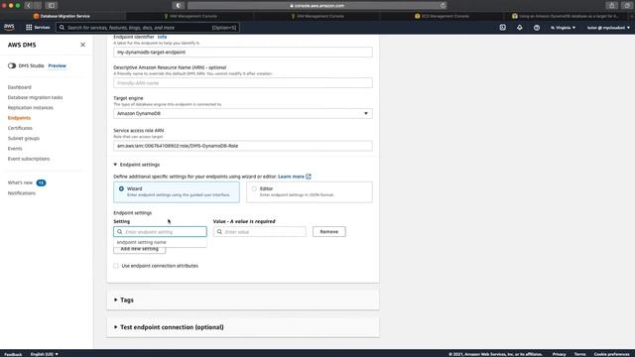Open Replication instances page
Screen dimensions: 635x357
click(x=31, y=108)
